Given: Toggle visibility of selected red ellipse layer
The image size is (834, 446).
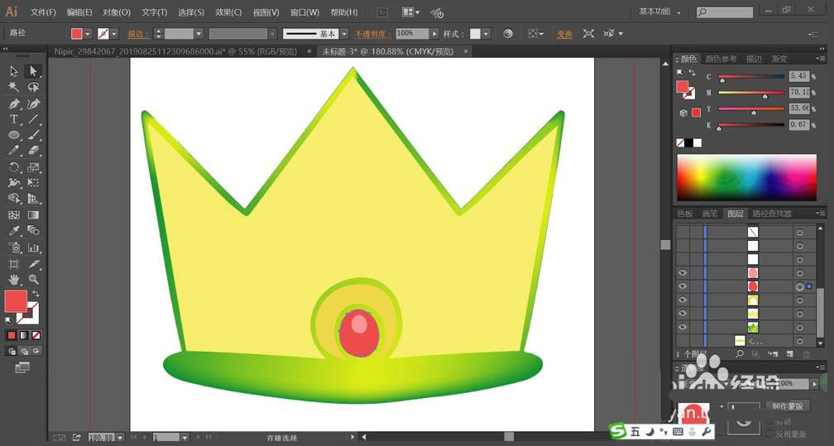Looking at the screenshot, I should point(683,286).
